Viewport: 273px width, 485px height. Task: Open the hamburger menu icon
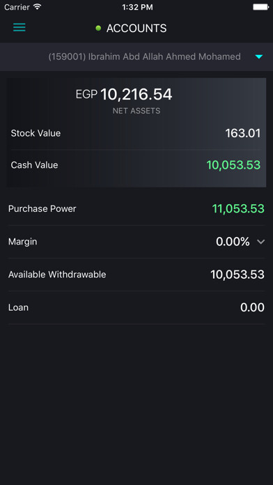click(x=19, y=28)
